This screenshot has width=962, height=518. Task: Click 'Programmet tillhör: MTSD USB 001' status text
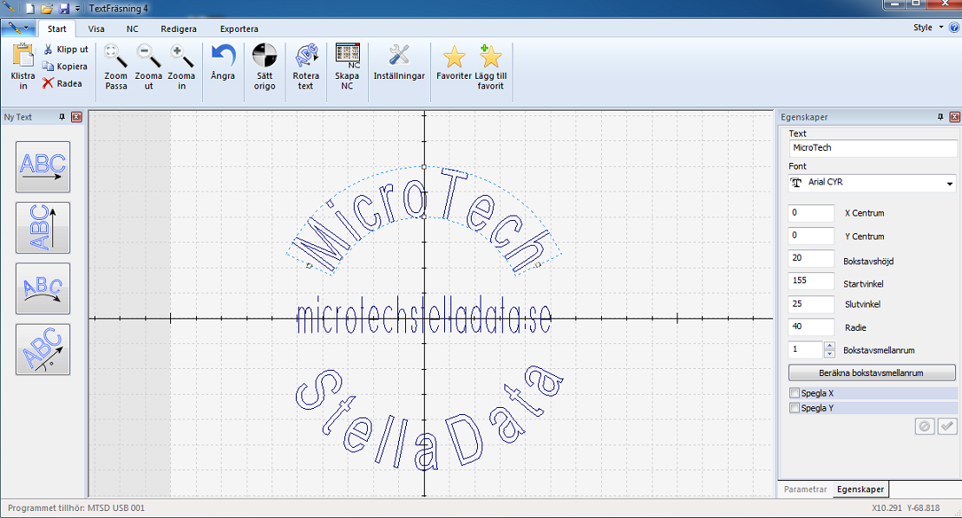point(76,508)
